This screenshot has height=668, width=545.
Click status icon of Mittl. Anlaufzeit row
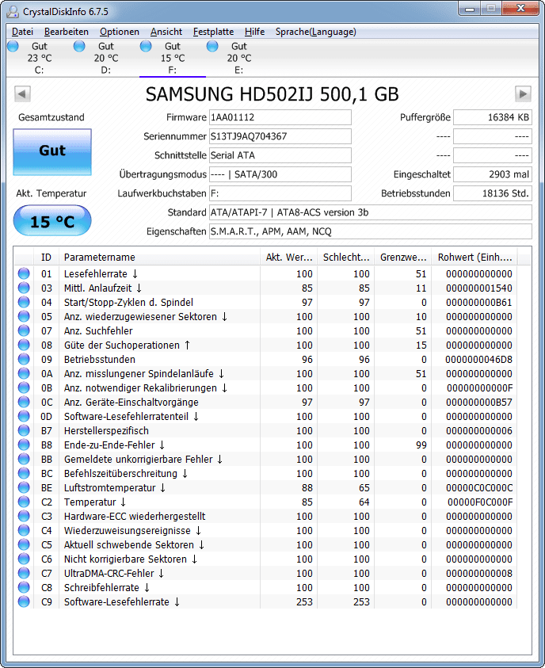24,288
